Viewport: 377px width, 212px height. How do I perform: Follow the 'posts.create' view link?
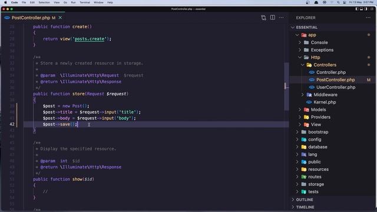(90, 39)
